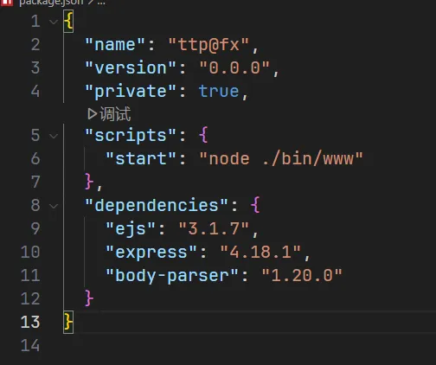Place cursor in "node ./bin/www" string

tap(281, 159)
